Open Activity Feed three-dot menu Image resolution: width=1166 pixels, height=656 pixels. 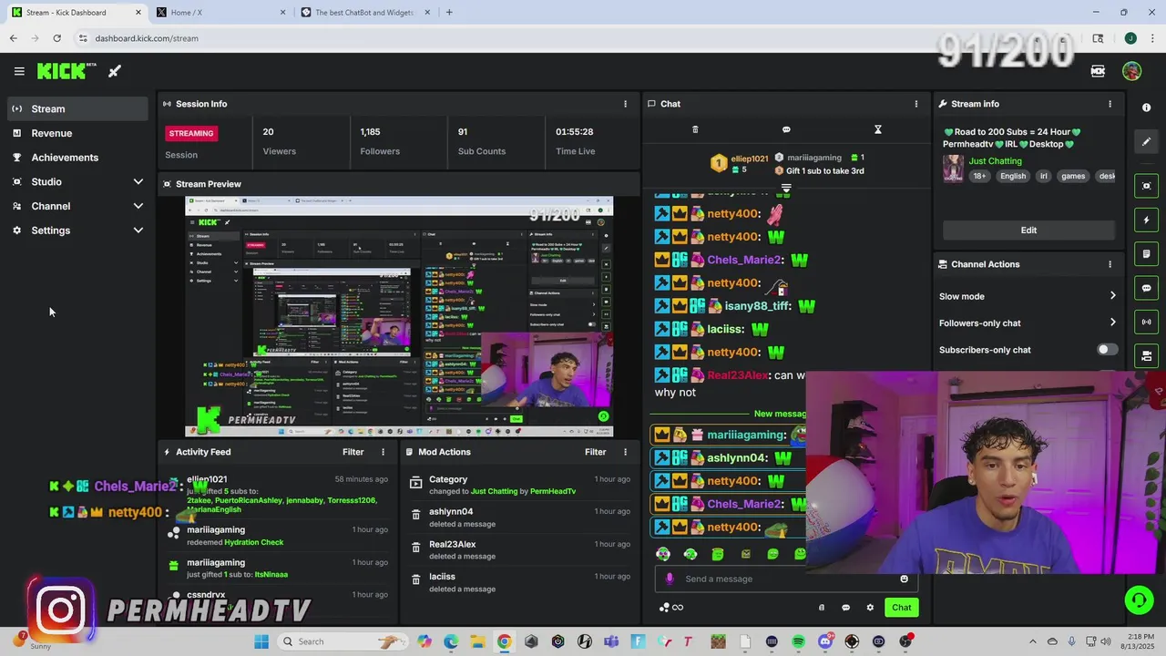(383, 452)
